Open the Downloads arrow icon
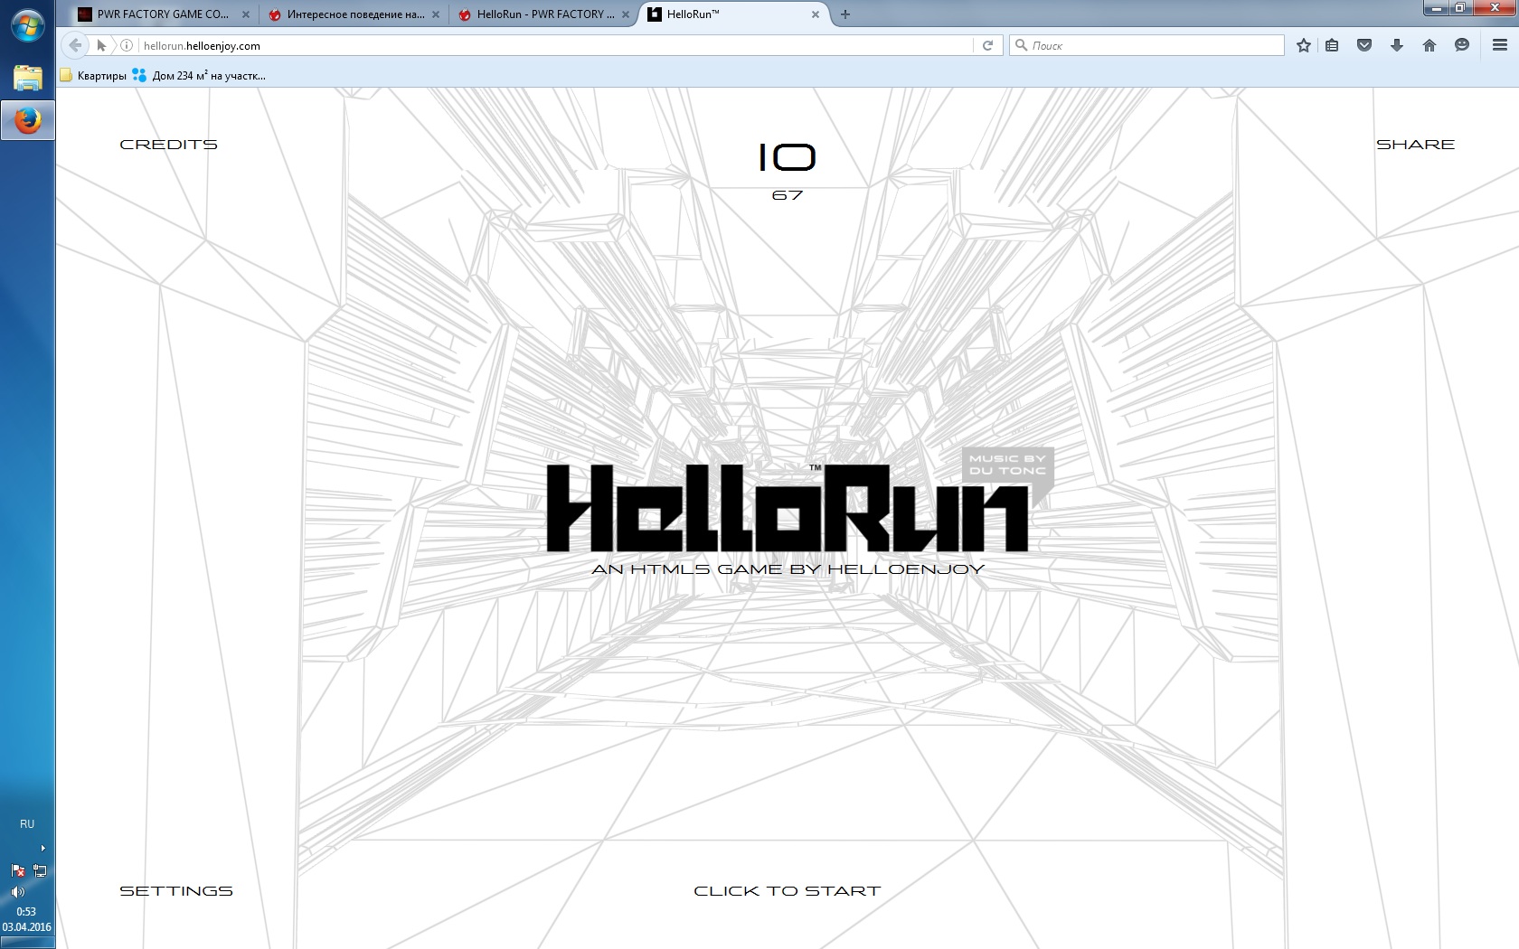This screenshot has height=949, width=1519. 1397,45
